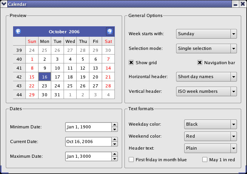The height and width of the screenshot is (174, 247).
Task: Increment the Minimum Date spinner up arrow
Action: pos(114,125)
